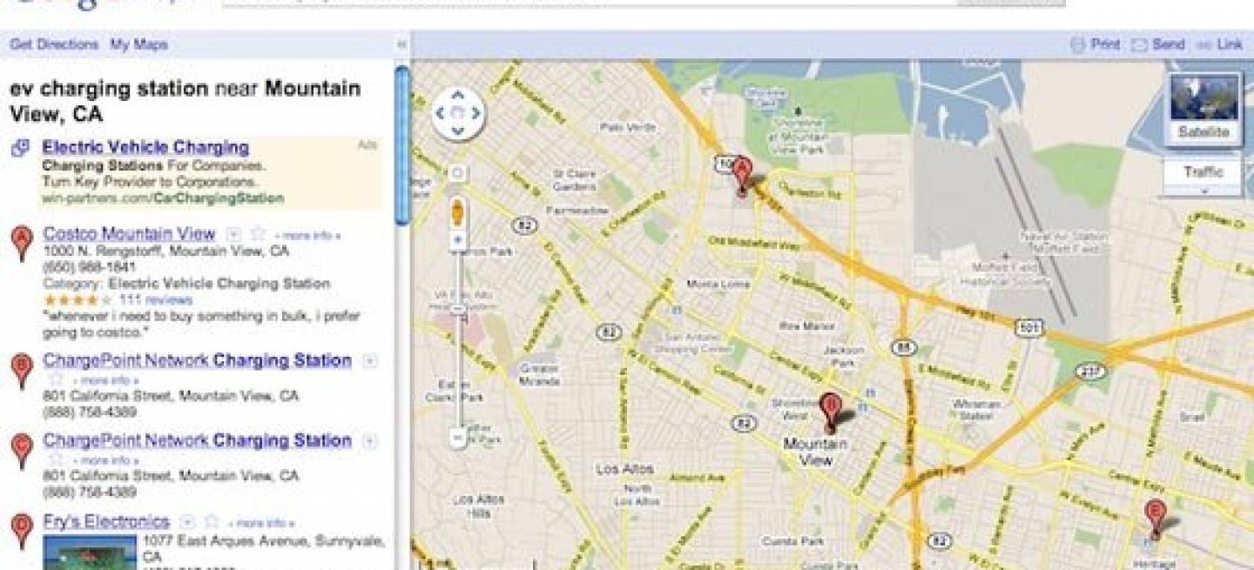Screen dimensions: 1254x570
Task: Select the Street View pegman icon
Action: 458,212
